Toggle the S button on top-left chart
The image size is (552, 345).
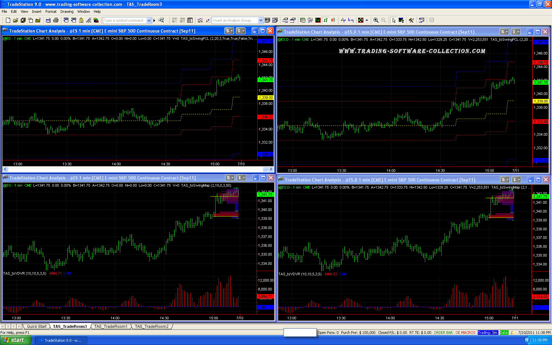(229, 31)
